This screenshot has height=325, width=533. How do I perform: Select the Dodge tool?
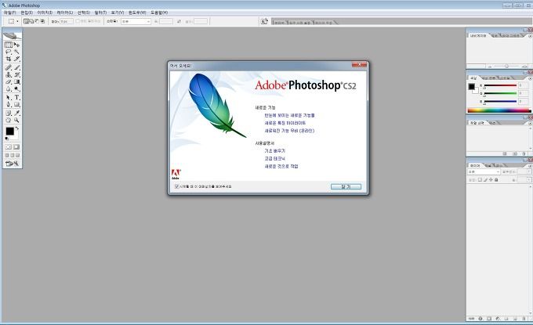[16, 89]
